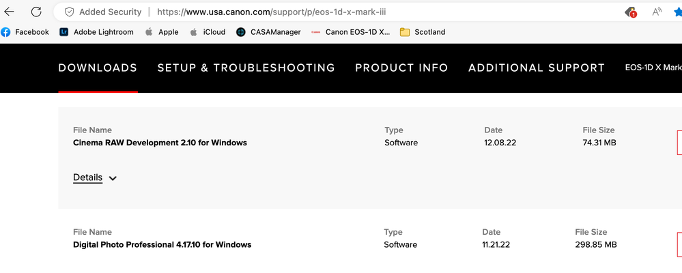Click the 74.31 MB file size
This screenshot has width=682, height=273.
599,143
